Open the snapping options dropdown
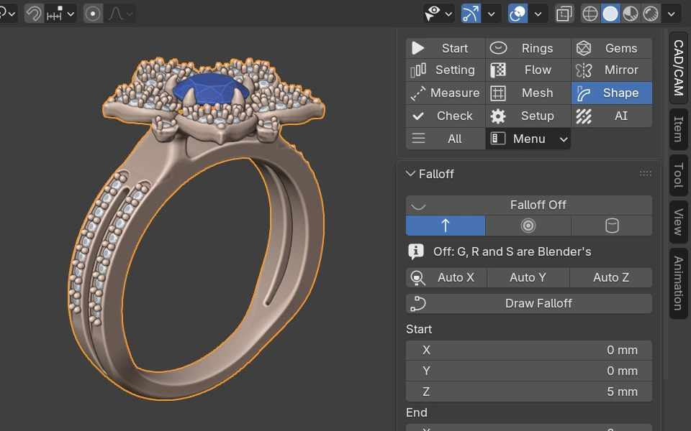This screenshot has height=431, width=691. (60, 14)
